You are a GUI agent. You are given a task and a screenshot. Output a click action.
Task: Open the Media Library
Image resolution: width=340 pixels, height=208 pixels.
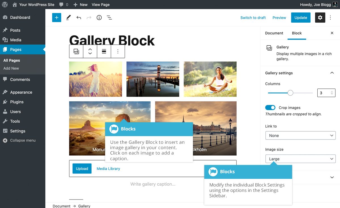[108, 168]
